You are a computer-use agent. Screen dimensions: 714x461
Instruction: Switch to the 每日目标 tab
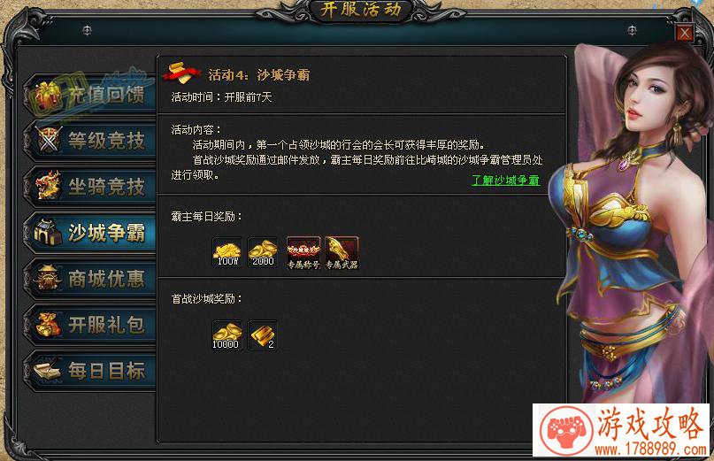coord(90,371)
